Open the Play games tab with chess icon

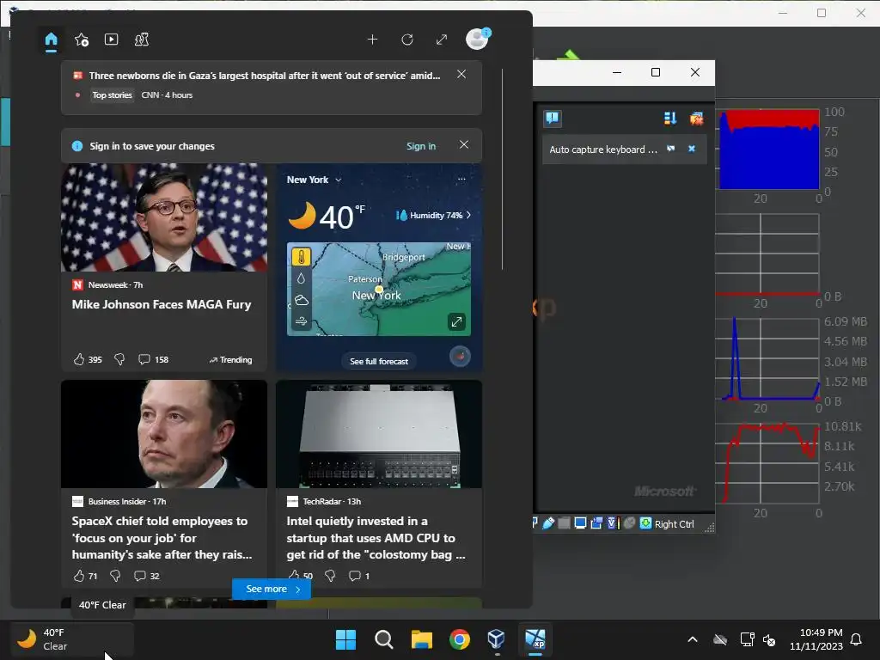142,40
